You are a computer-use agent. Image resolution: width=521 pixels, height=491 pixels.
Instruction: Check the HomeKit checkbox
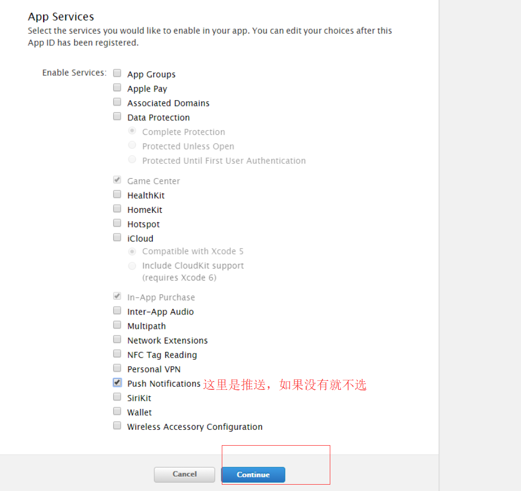tap(117, 208)
